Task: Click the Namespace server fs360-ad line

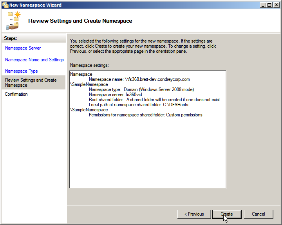Action: pos(115,95)
